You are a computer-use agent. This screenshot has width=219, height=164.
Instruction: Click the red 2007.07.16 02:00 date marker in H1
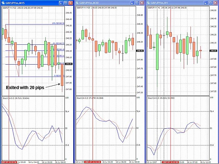click(171, 162)
